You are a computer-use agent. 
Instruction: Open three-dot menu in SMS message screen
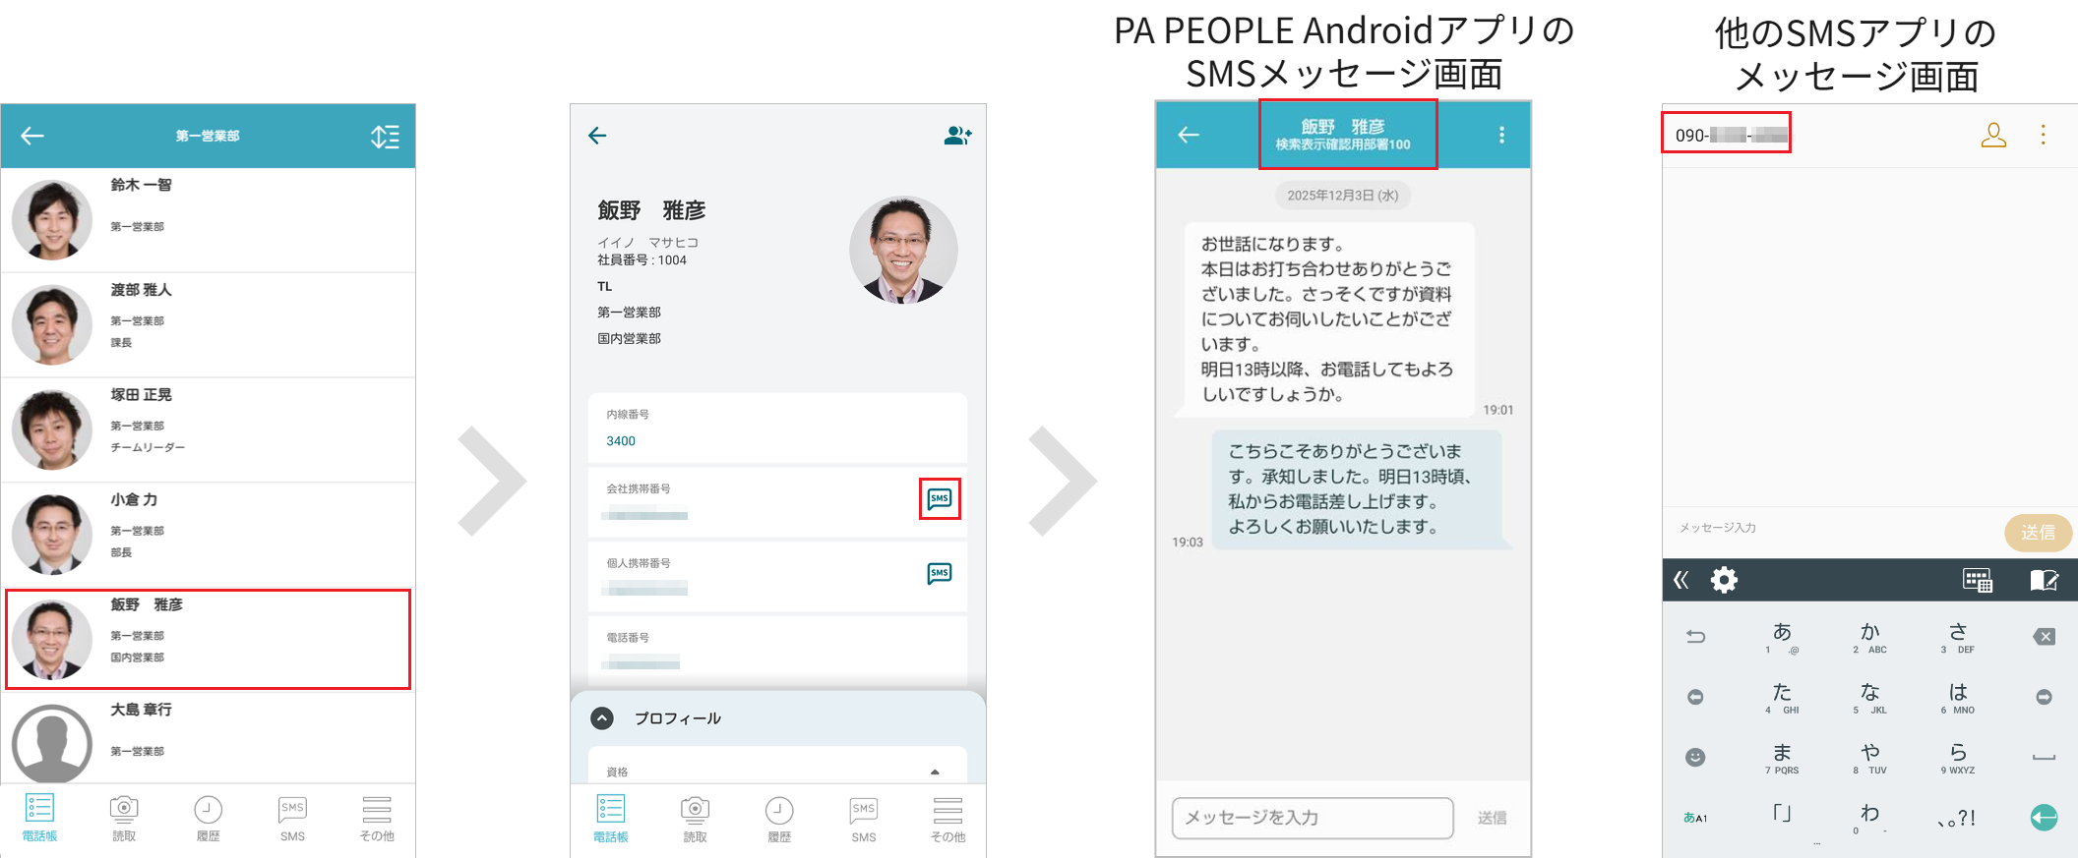[x=1501, y=135]
